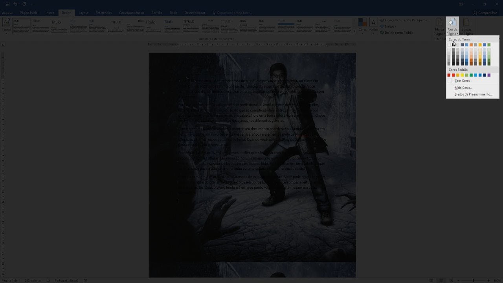Click Página 1 de 1 indicator
The height and width of the screenshot is (283, 503).
[x=11, y=280]
